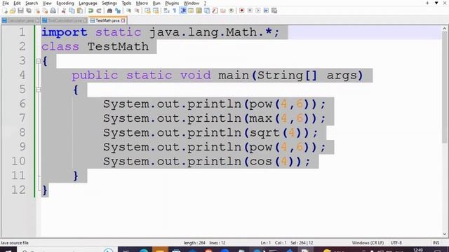This screenshot has width=449, height=252.
Task: Open Find with the binoculars icon
Action: tap(109, 10)
